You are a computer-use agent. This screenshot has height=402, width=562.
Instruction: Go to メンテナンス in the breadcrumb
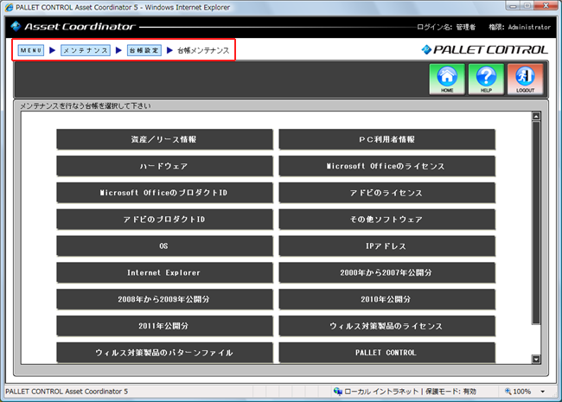(x=86, y=50)
